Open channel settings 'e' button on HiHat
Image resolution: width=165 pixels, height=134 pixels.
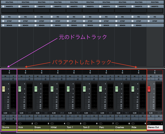(62, 79)
